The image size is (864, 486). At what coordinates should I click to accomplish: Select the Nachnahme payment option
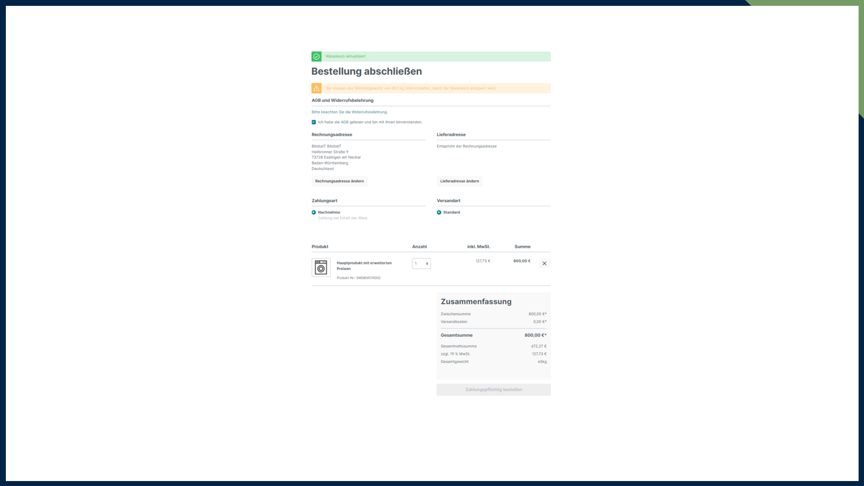point(314,212)
